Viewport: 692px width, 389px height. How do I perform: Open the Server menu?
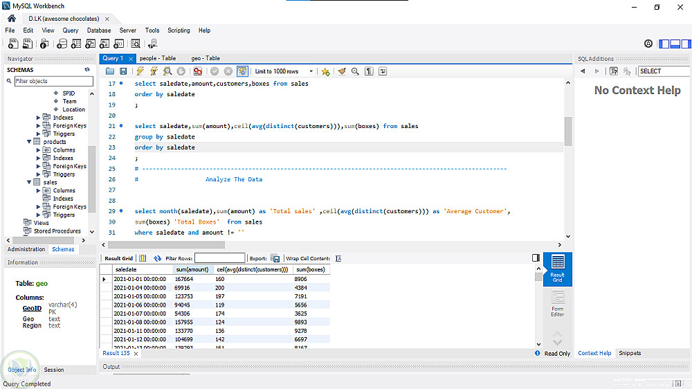[x=127, y=30]
